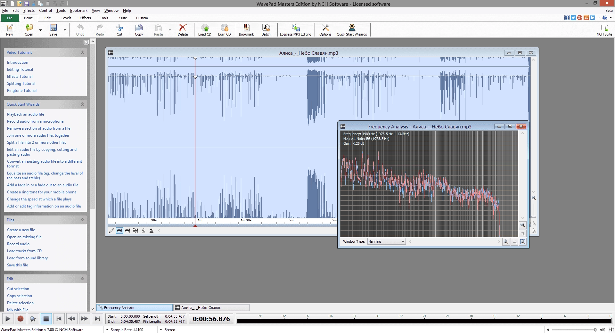Viewport: 615px width, 333px height.
Task: Collapse the Files sidebar section
Action: (x=82, y=220)
